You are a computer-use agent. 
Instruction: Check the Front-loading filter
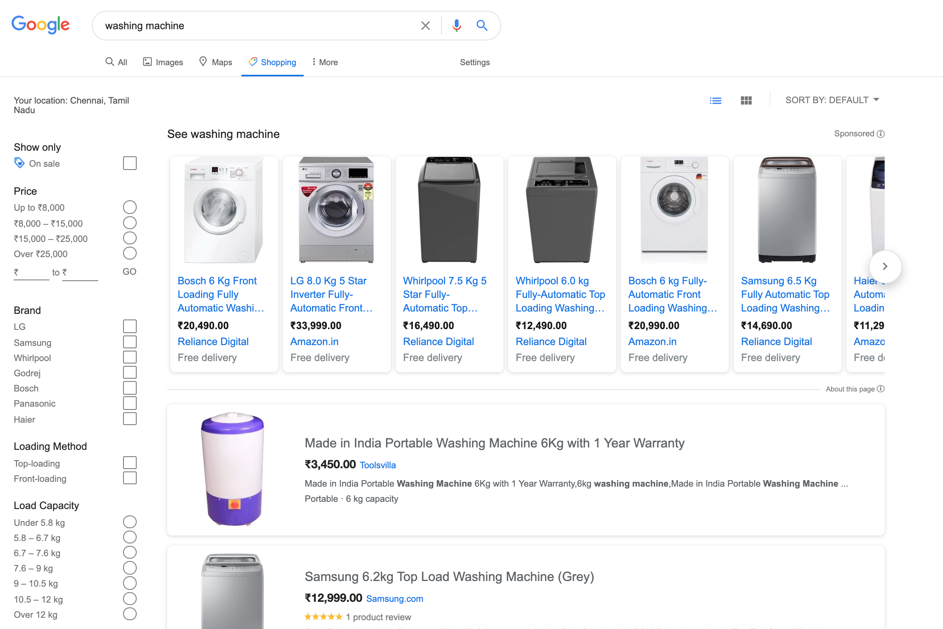click(x=130, y=478)
